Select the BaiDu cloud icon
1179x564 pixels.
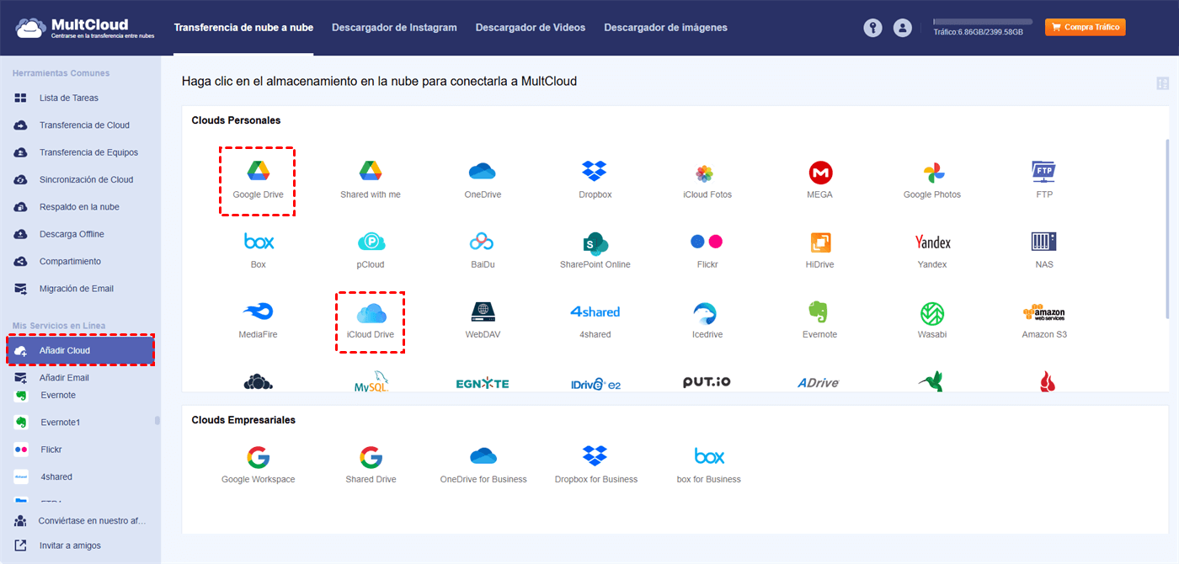point(482,242)
